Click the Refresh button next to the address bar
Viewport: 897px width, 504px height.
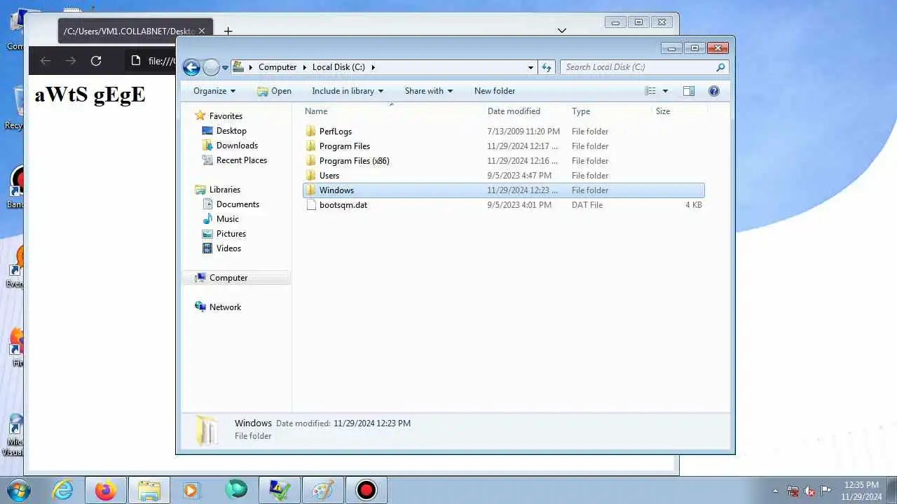point(547,67)
